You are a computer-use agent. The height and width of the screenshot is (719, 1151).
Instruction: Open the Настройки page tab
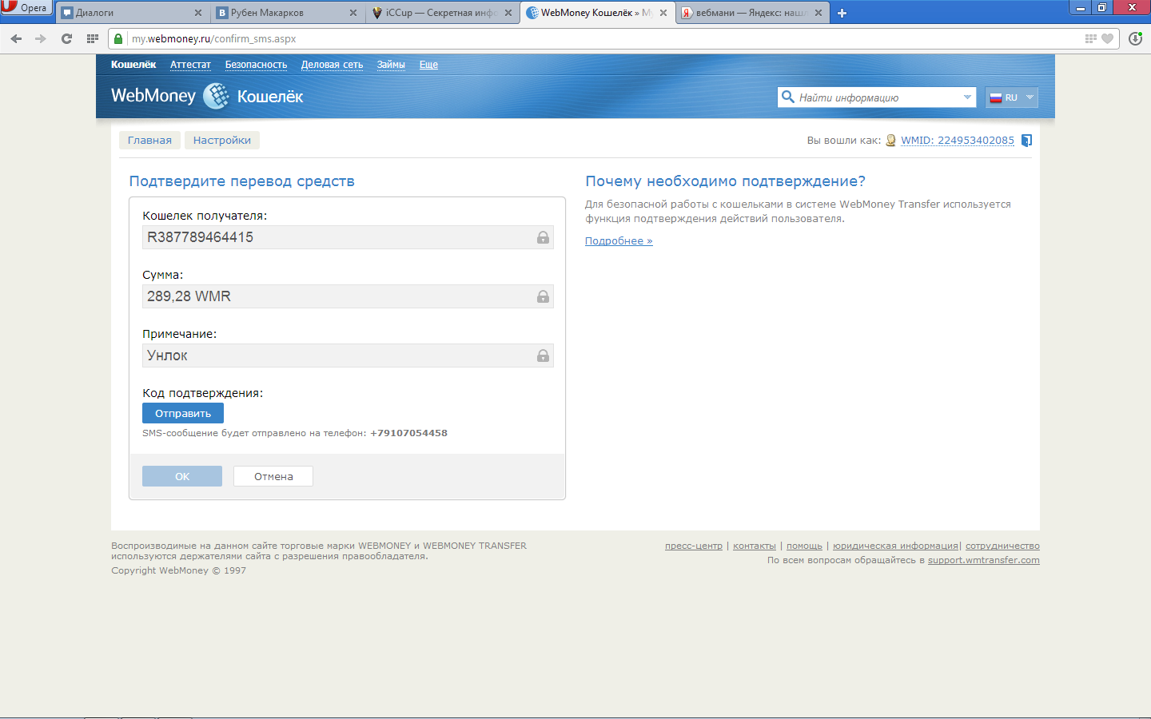pyautogui.click(x=222, y=141)
